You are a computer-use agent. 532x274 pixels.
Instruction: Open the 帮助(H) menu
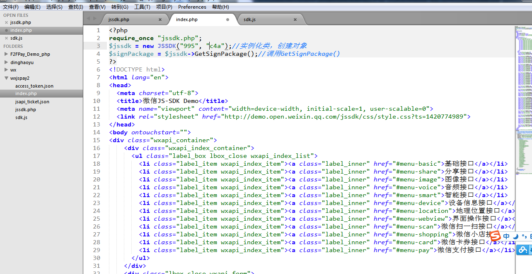(220, 7)
